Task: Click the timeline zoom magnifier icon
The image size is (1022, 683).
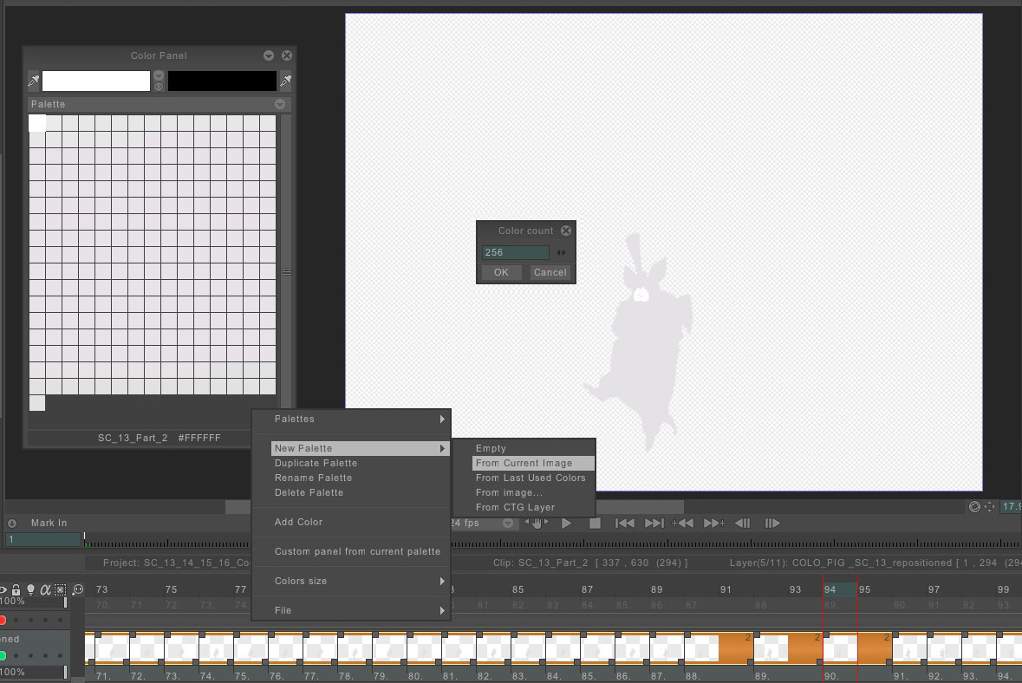Action: coord(77,589)
